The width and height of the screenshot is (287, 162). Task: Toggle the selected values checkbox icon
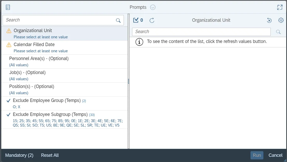coord(136,20)
